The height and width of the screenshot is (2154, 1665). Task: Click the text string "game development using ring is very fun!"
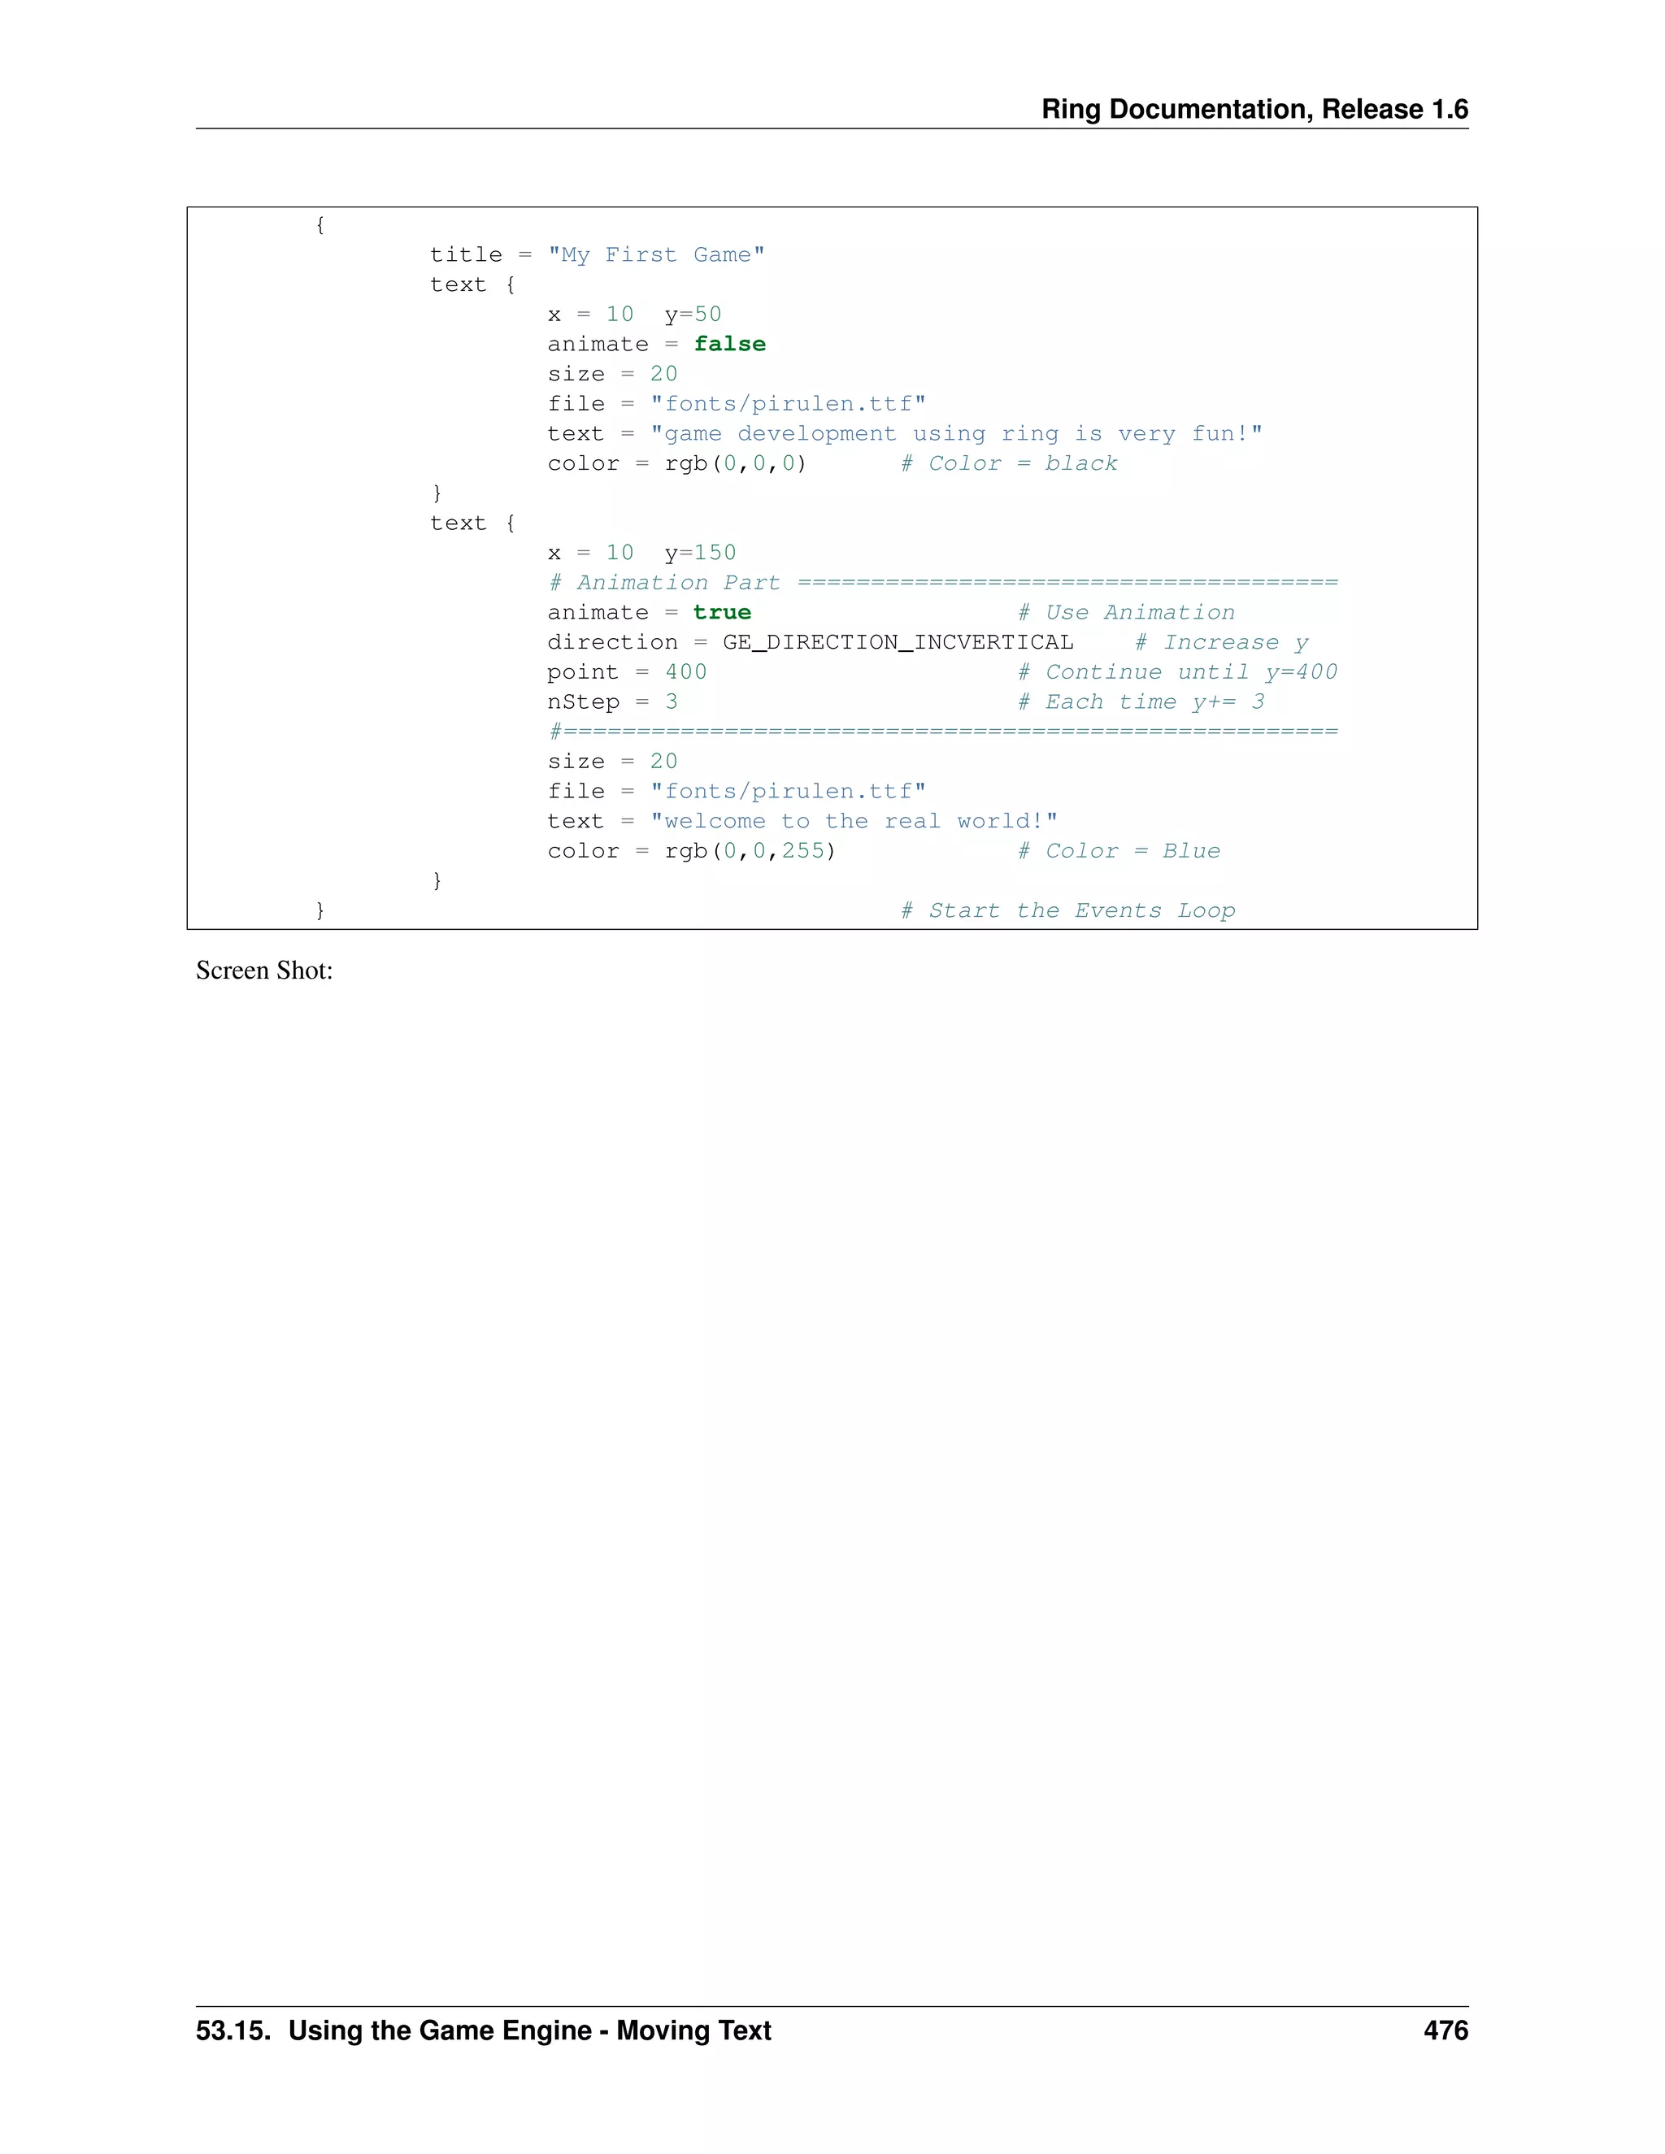957,434
